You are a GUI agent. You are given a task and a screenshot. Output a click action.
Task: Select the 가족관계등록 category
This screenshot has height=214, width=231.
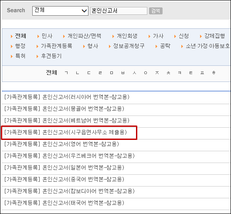pyautogui.click(x=57, y=46)
